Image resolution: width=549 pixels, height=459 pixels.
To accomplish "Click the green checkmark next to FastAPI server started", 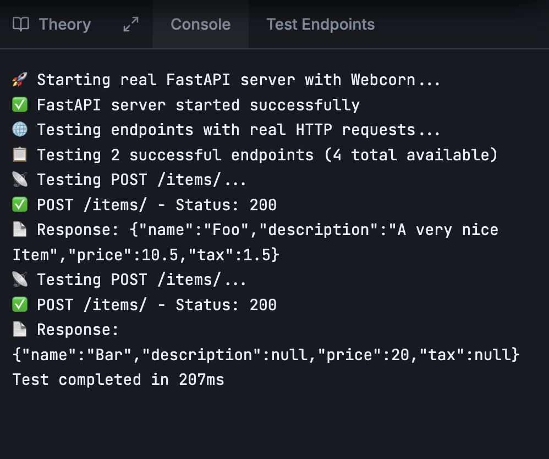I will click(20, 105).
